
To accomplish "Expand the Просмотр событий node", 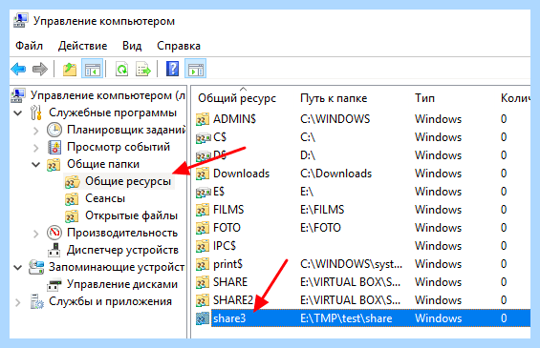I will coord(35,148).
